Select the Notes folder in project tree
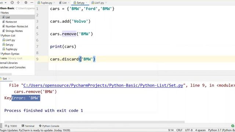235x132 pixels. click(5, 13)
